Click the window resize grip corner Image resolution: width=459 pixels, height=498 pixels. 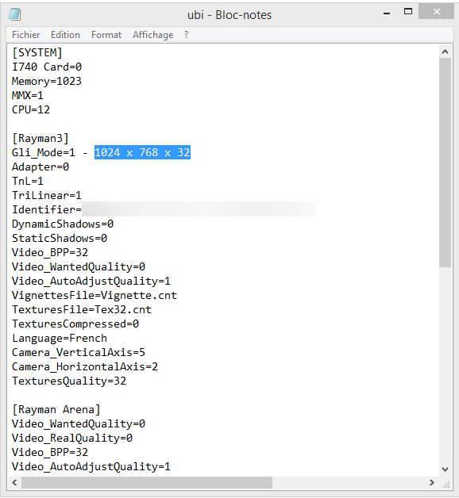446,484
